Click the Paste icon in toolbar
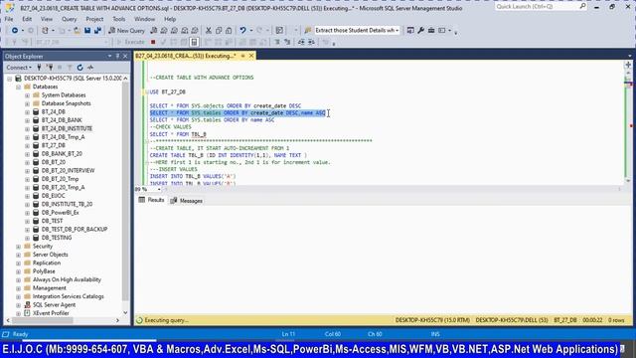This screenshot has width=636, height=358. (x=229, y=31)
